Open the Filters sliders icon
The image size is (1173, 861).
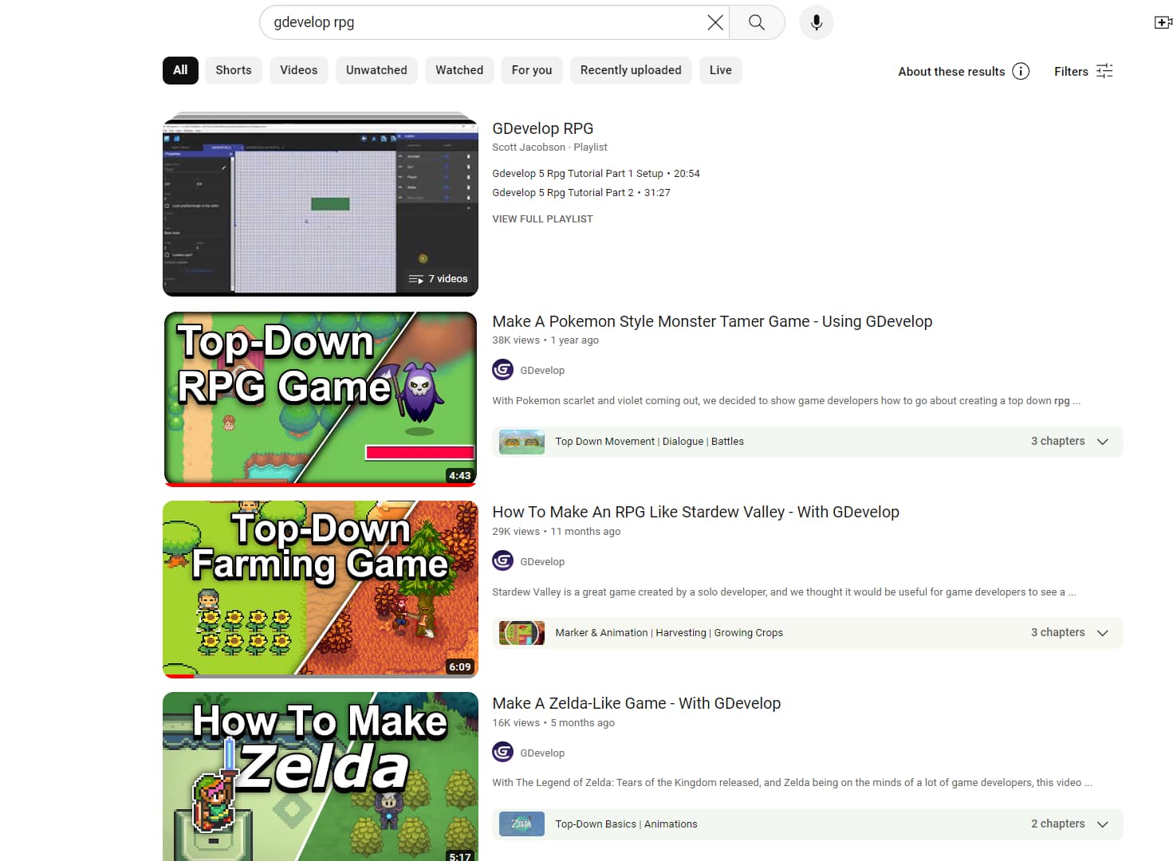1104,71
